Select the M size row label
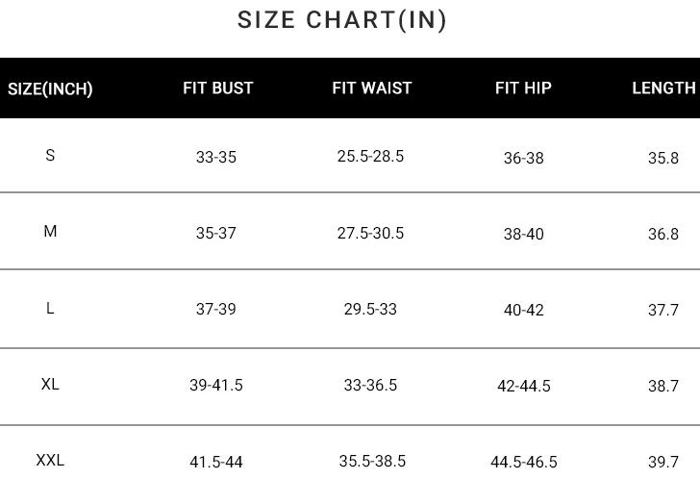This screenshot has height=479, width=700. pyautogui.click(x=50, y=232)
